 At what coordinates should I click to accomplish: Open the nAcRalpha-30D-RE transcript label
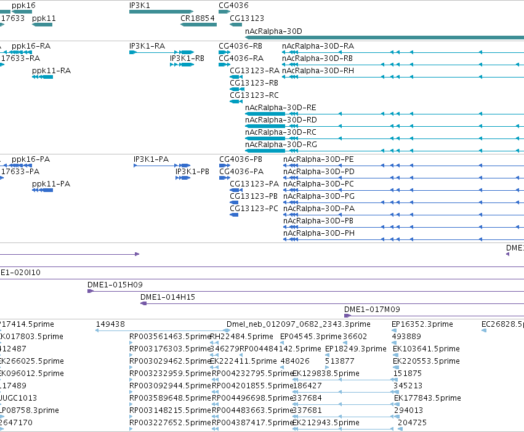[x=280, y=108]
